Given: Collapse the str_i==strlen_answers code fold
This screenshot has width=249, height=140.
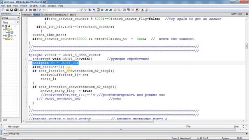Looking at the screenshot, I should [x=26, y=87].
